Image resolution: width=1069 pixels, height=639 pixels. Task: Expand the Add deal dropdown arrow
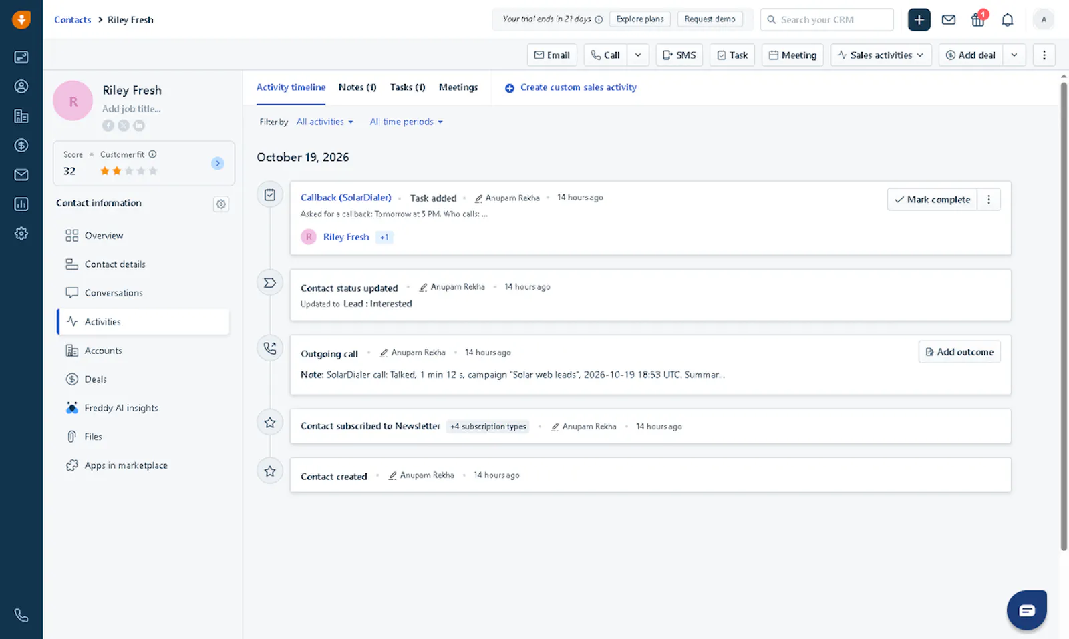point(1014,55)
